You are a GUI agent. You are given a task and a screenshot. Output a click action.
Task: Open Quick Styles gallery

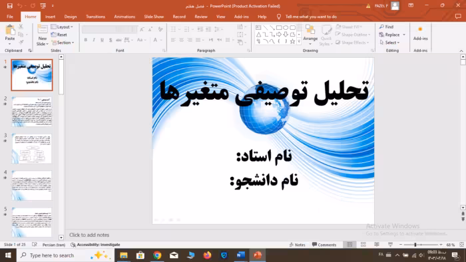coord(326,35)
